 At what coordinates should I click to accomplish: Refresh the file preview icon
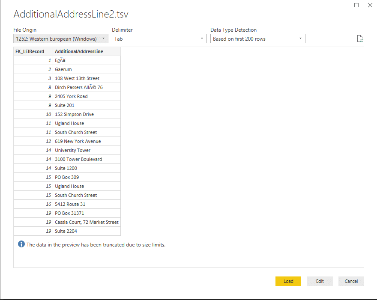(x=360, y=39)
